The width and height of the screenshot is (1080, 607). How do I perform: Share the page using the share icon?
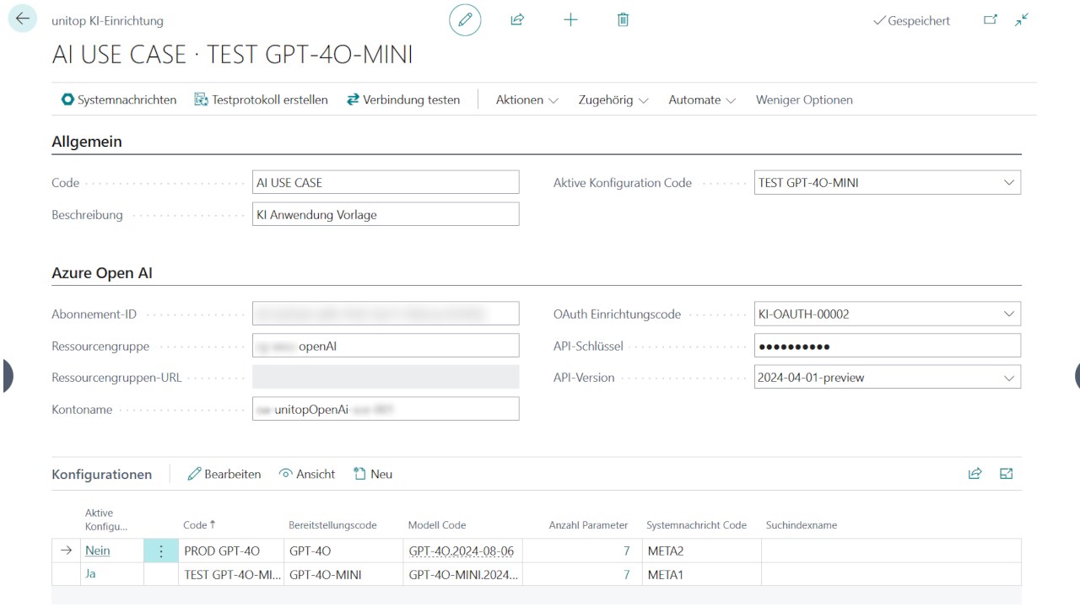(x=517, y=19)
